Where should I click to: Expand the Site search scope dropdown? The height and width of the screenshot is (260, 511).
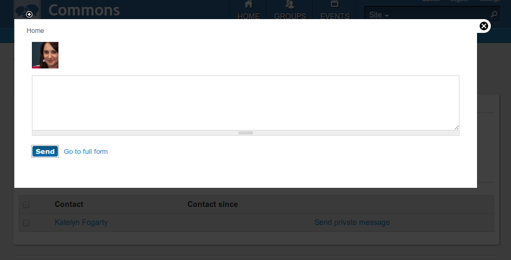(379, 15)
